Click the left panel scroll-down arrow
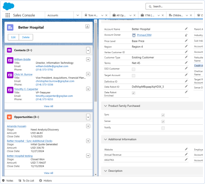Viewport: 205px width, 184px height. pos(96,175)
